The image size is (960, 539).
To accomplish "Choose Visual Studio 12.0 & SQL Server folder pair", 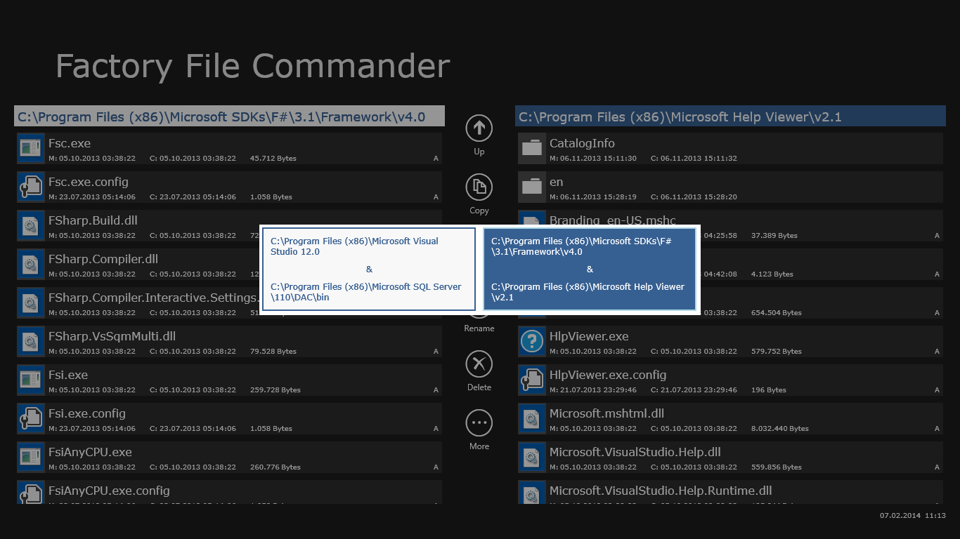I will click(369, 269).
